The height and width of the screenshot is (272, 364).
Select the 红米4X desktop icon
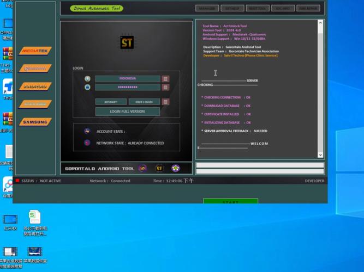[x=10, y=222]
